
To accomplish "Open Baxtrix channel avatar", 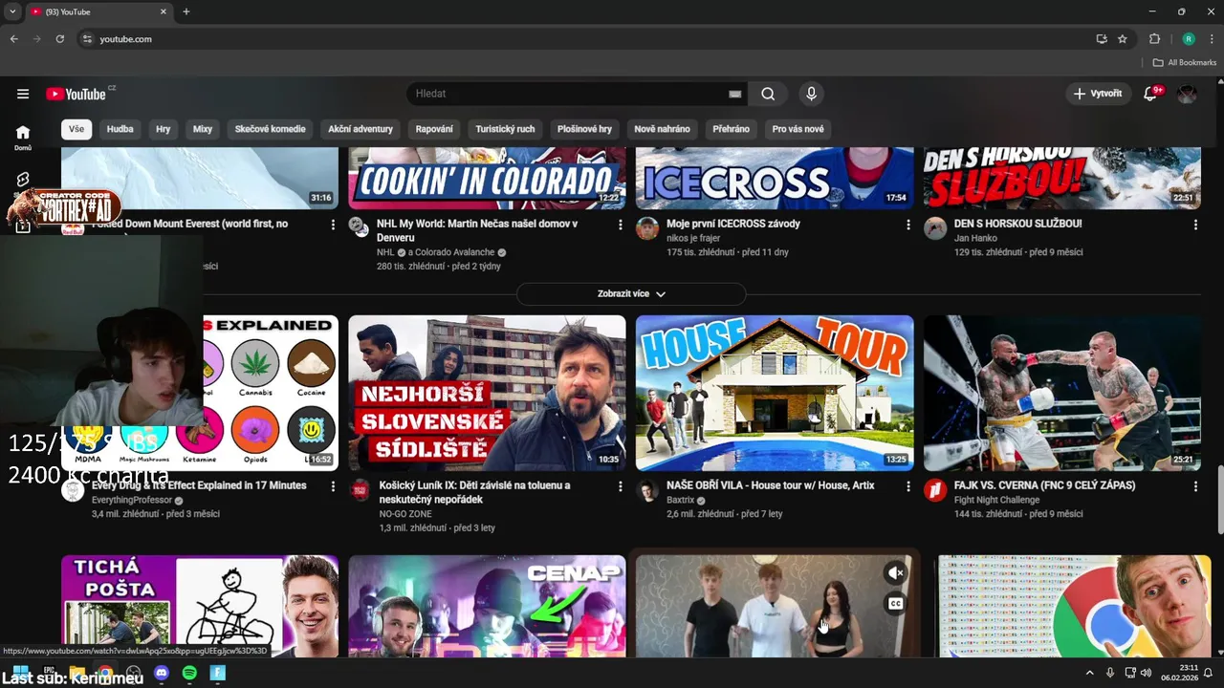I will [x=647, y=490].
